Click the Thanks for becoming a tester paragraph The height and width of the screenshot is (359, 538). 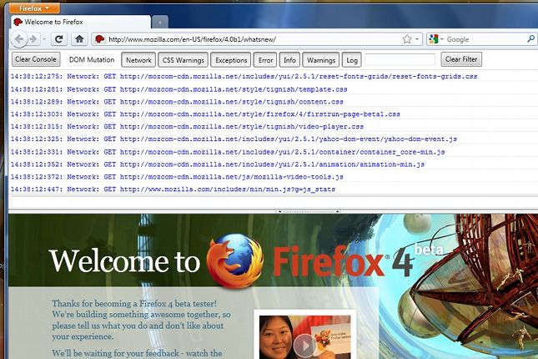[x=141, y=320]
